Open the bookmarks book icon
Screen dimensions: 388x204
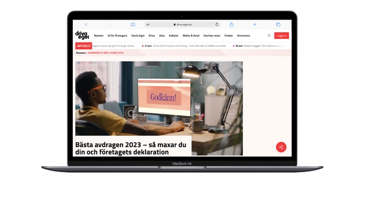click(x=133, y=24)
